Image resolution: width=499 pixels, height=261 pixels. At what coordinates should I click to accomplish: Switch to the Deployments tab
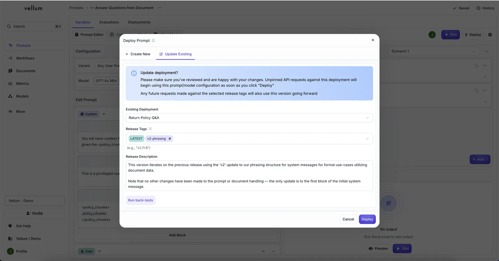pos(139,22)
